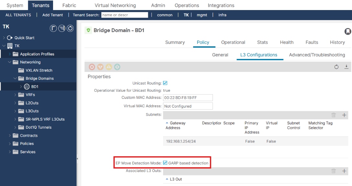Open the Health tab
This screenshot has width=352, height=186.
[x=287, y=42]
